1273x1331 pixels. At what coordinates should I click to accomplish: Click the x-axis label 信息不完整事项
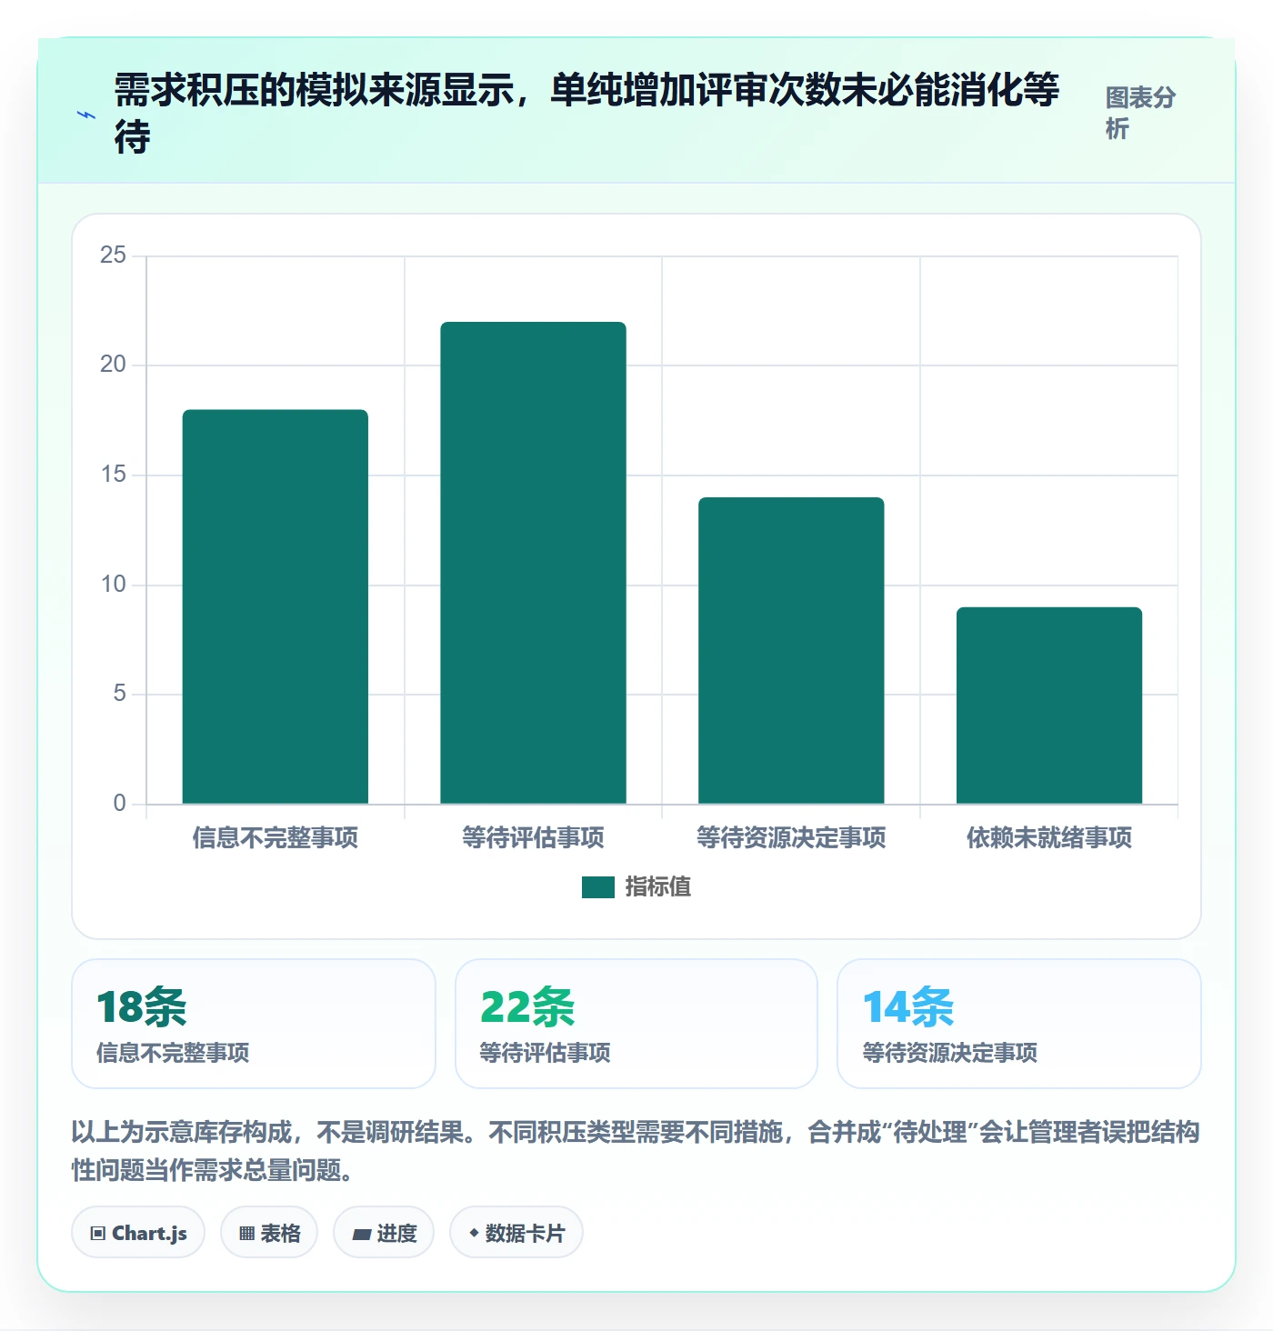pos(276,837)
